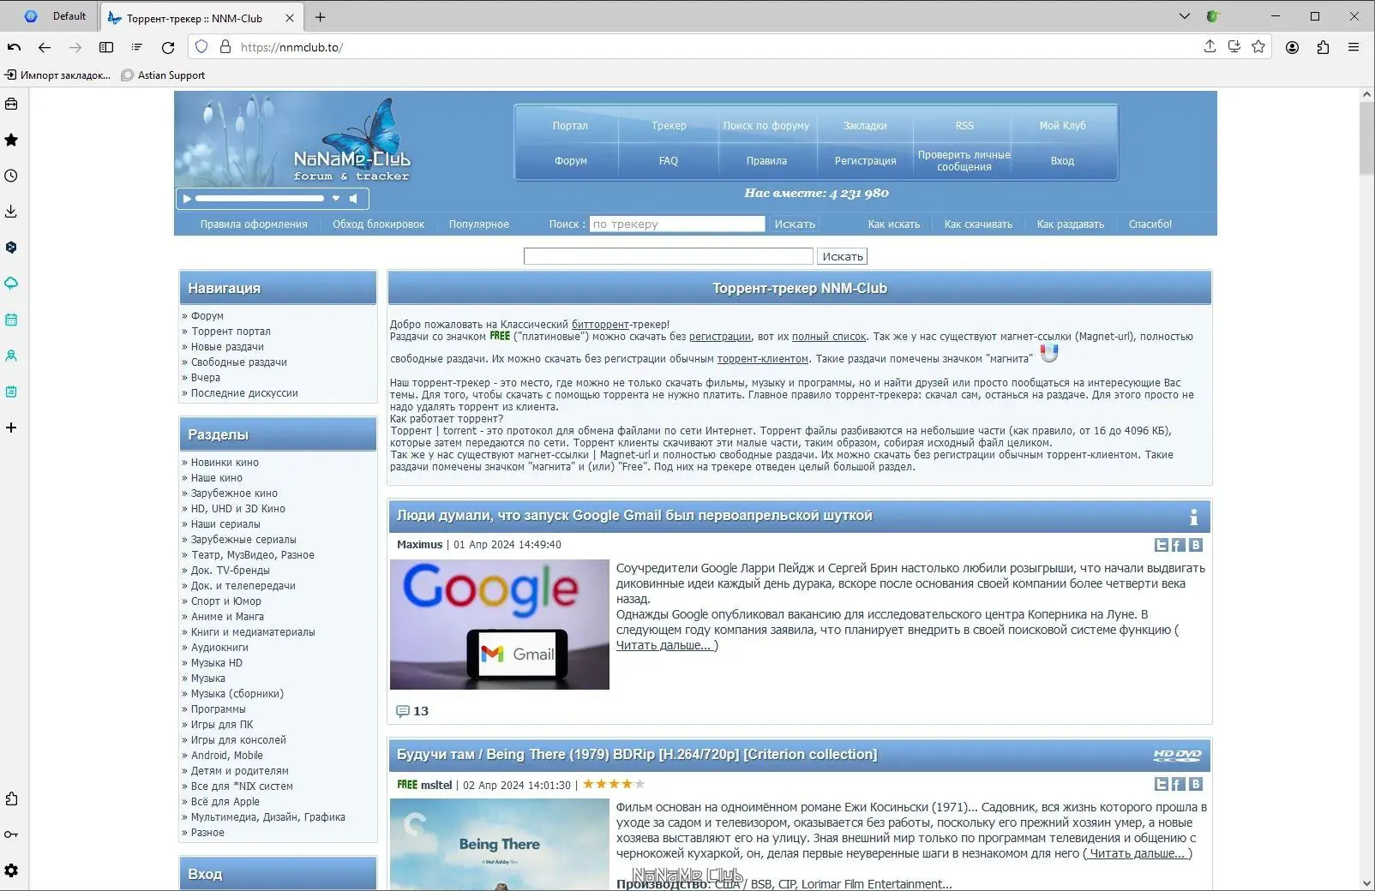
Task: Open the Регистрация menu item
Action: [x=866, y=161]
